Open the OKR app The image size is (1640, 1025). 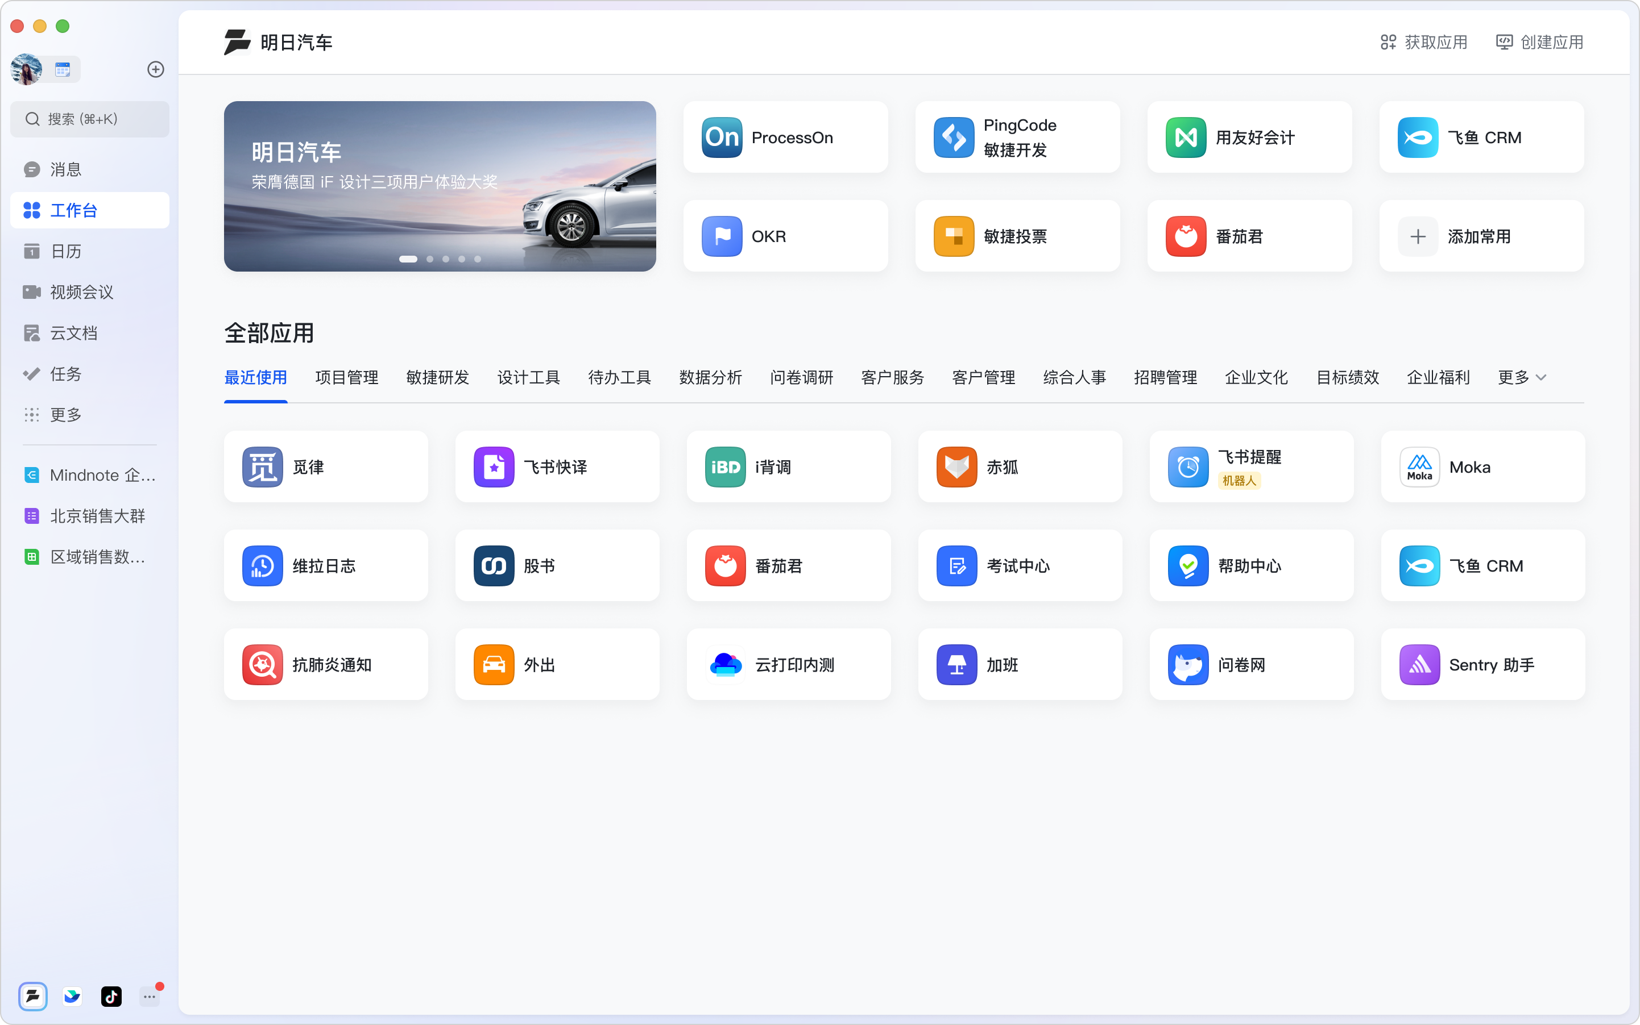click(x=785, y=236)
